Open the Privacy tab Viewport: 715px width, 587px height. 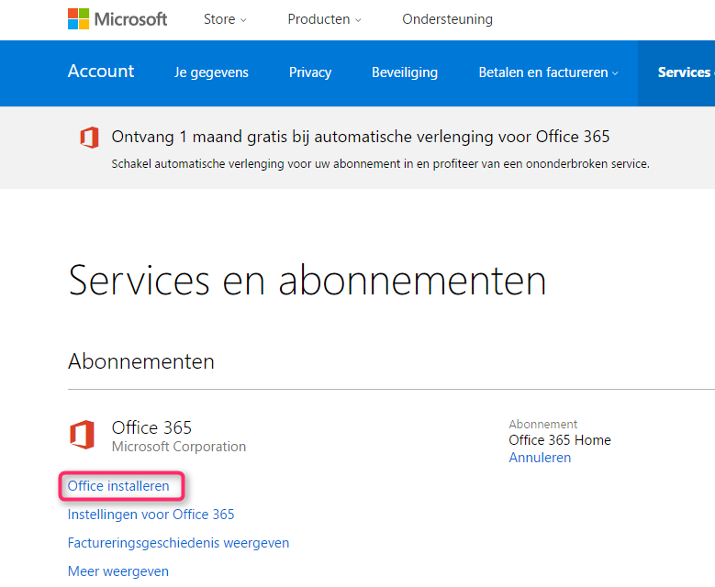click(x=310, y=72)
